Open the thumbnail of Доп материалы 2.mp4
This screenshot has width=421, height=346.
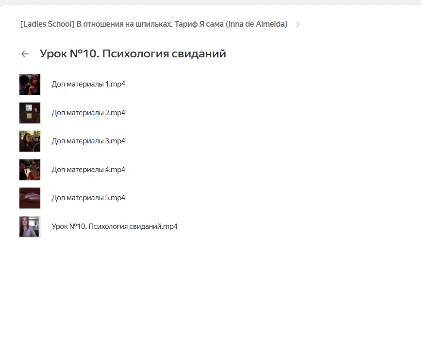point(30,113)
